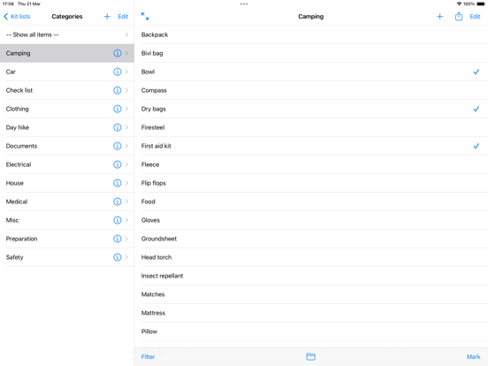Viewport: 488px width, 366px height.
Task: Open info for Medical category
Action: pos(117,202)
